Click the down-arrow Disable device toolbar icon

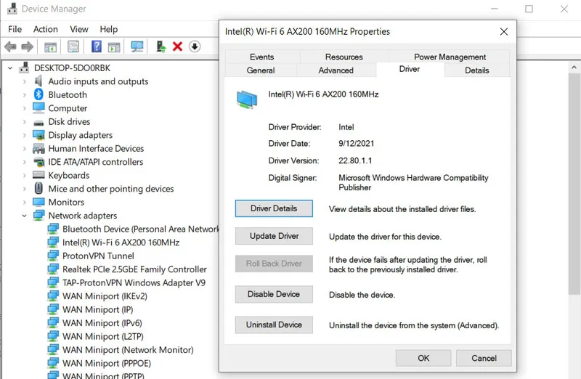coord(194,46)
